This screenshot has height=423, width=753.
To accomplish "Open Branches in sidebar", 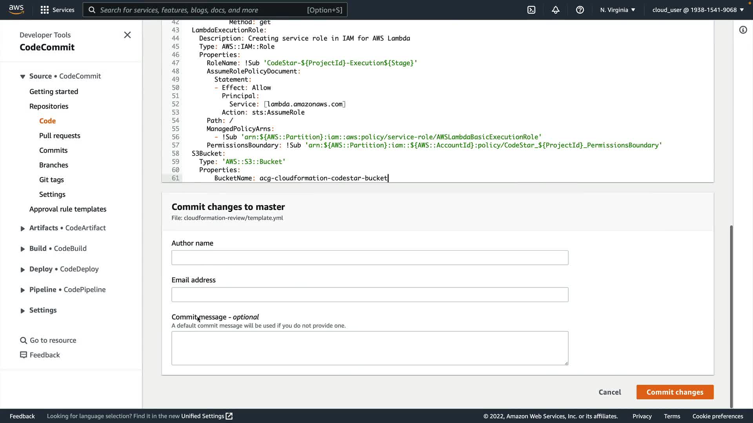I will (x=54, y=165).
